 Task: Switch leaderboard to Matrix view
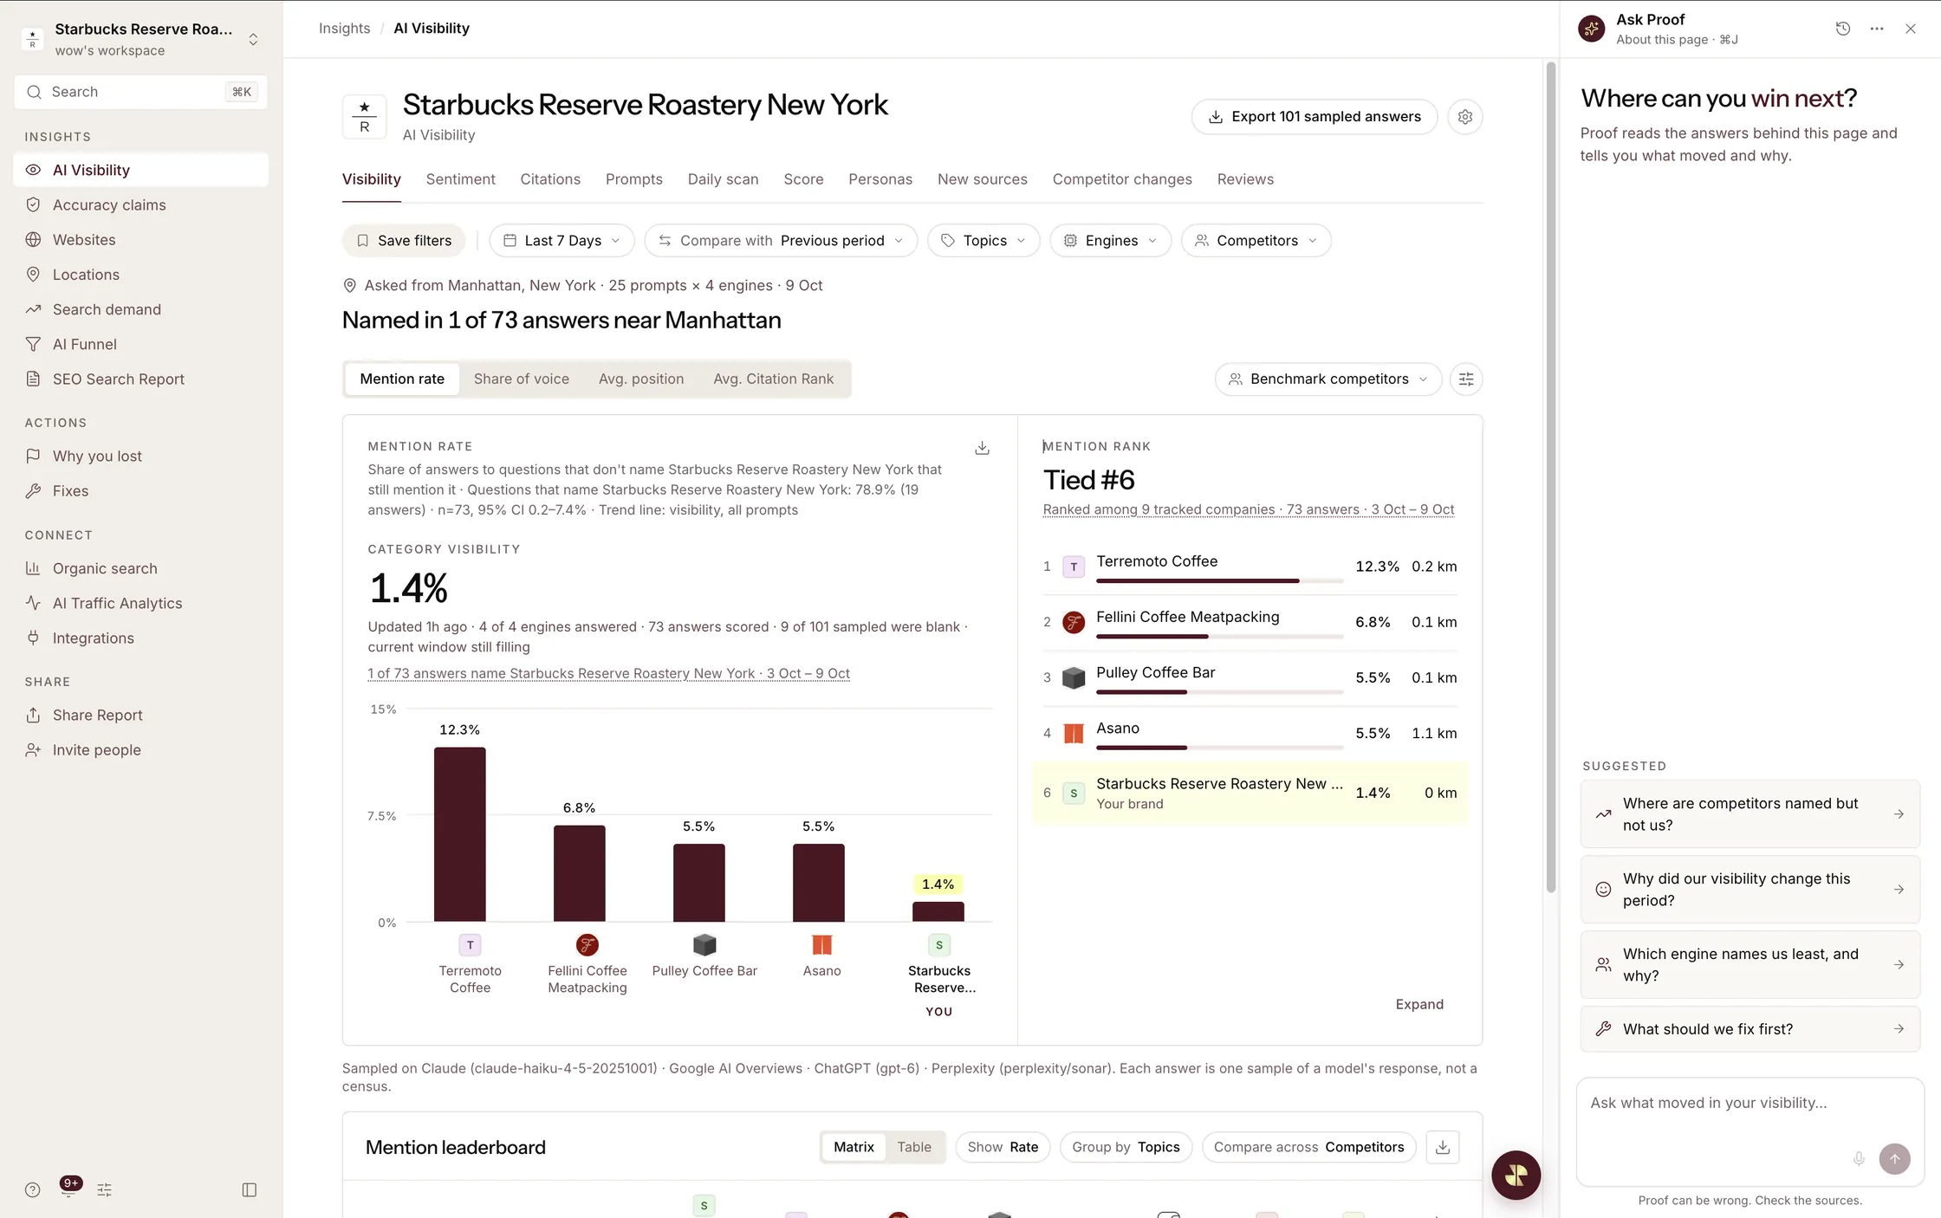[x=854, y=1147]
